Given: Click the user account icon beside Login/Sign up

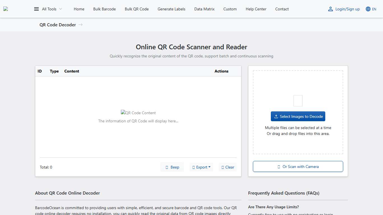Looking at the screenshot, I should click(330, 9).
